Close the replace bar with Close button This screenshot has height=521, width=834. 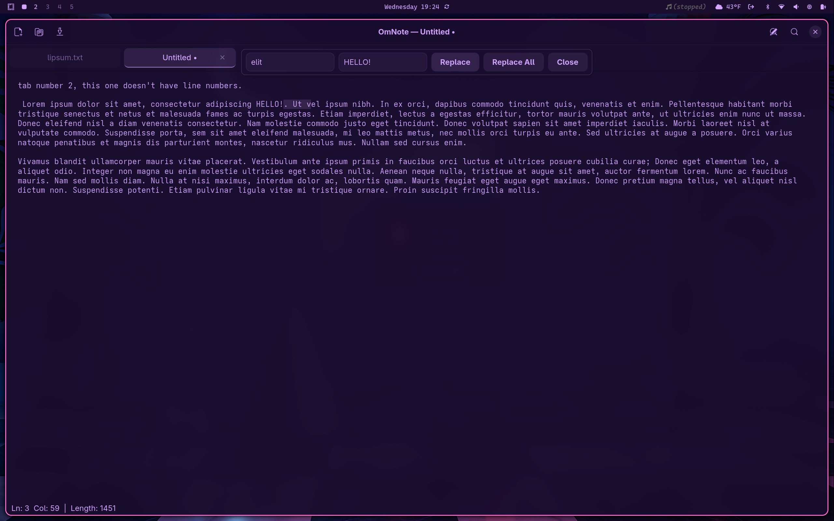(x=567, y=62)
